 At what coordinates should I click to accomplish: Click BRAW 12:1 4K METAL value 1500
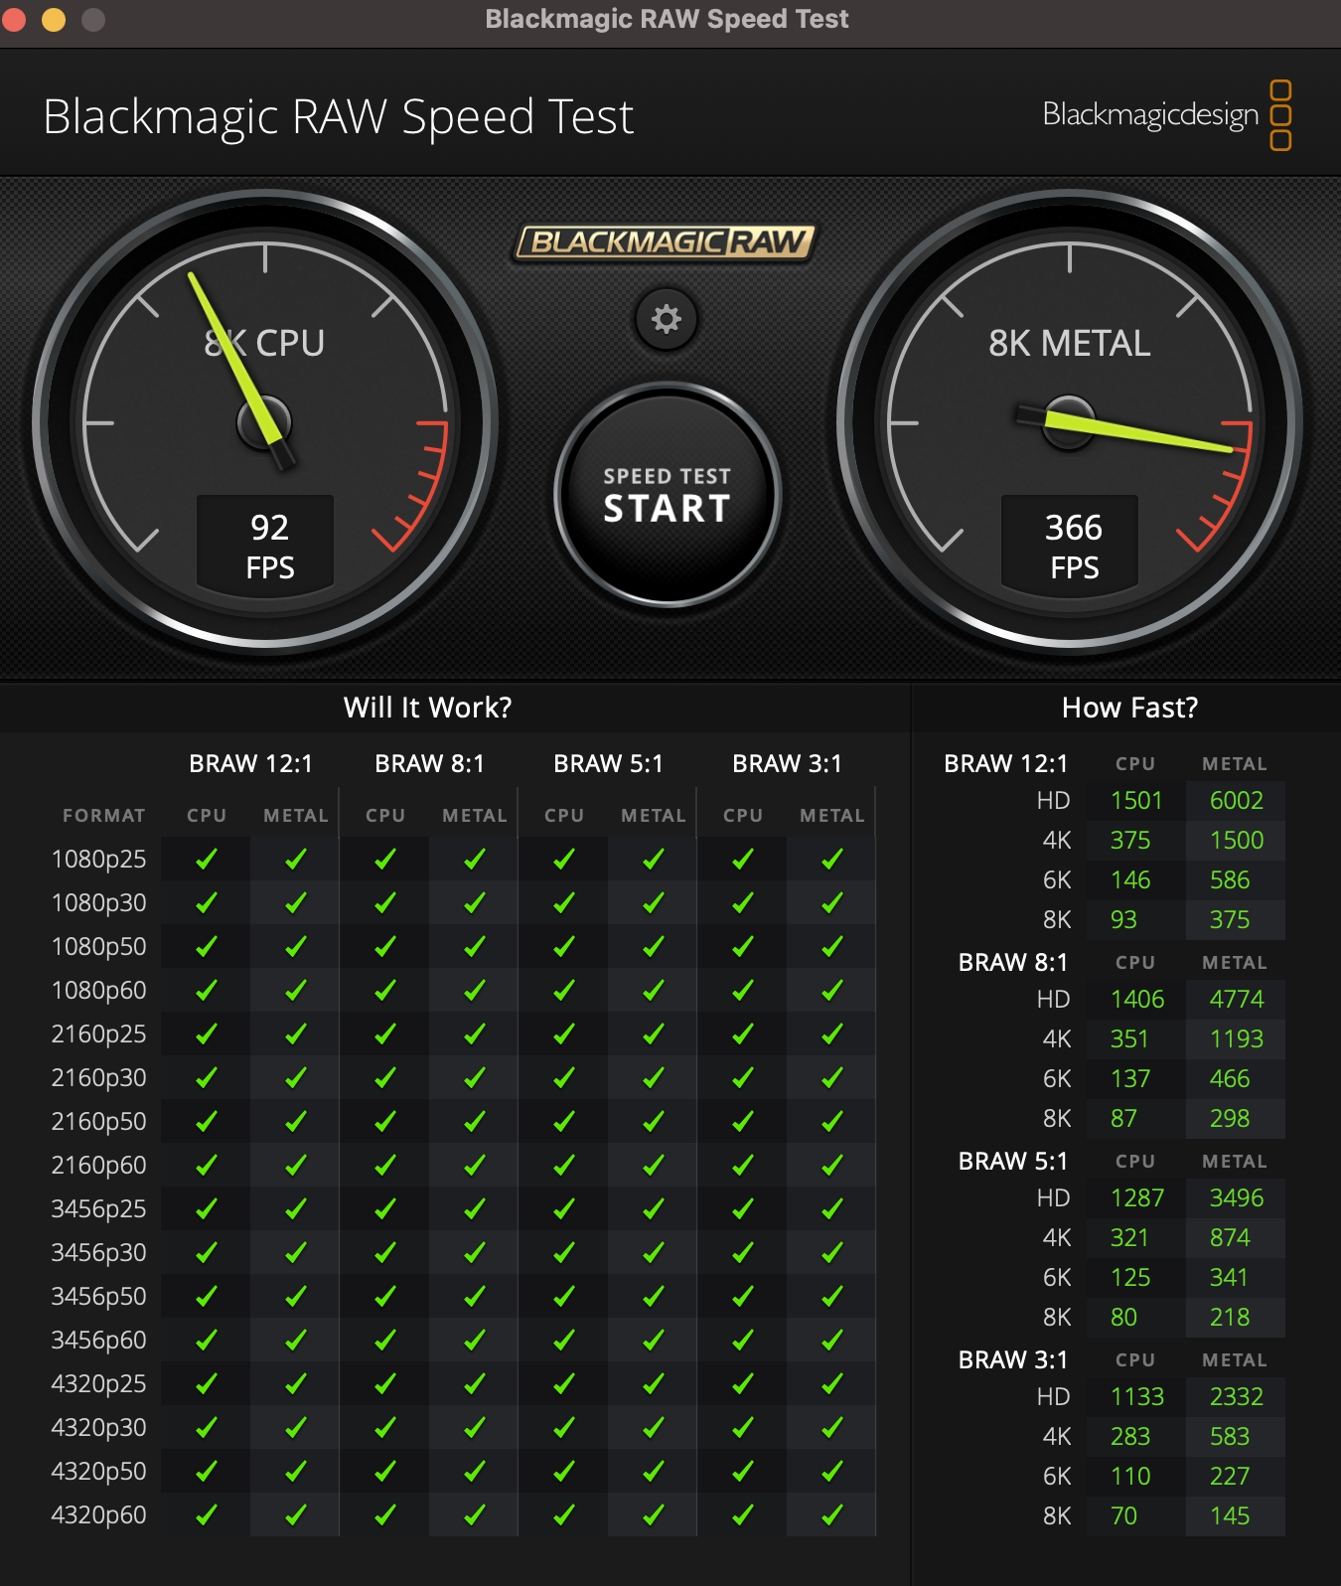click(x=1237, y=841)
